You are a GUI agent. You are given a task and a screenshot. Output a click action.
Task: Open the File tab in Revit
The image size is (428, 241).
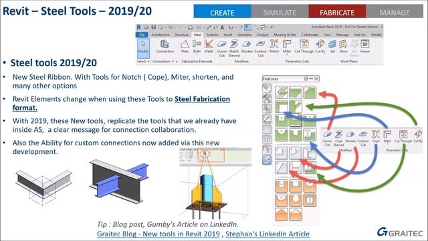142,35
